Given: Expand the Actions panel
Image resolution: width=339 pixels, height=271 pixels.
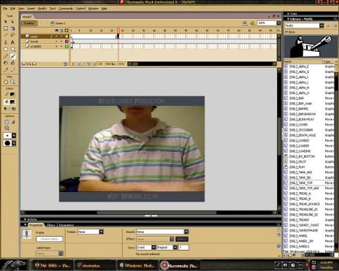Looking at the screenshot, I should point(25,219).
